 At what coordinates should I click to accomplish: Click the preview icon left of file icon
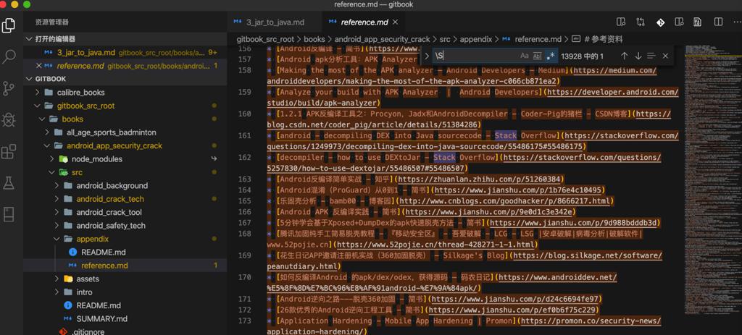tap(679, 22)
